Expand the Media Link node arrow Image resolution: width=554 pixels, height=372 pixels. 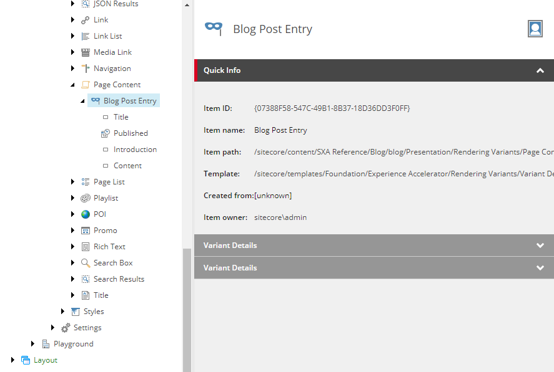(x=72, y=52)
